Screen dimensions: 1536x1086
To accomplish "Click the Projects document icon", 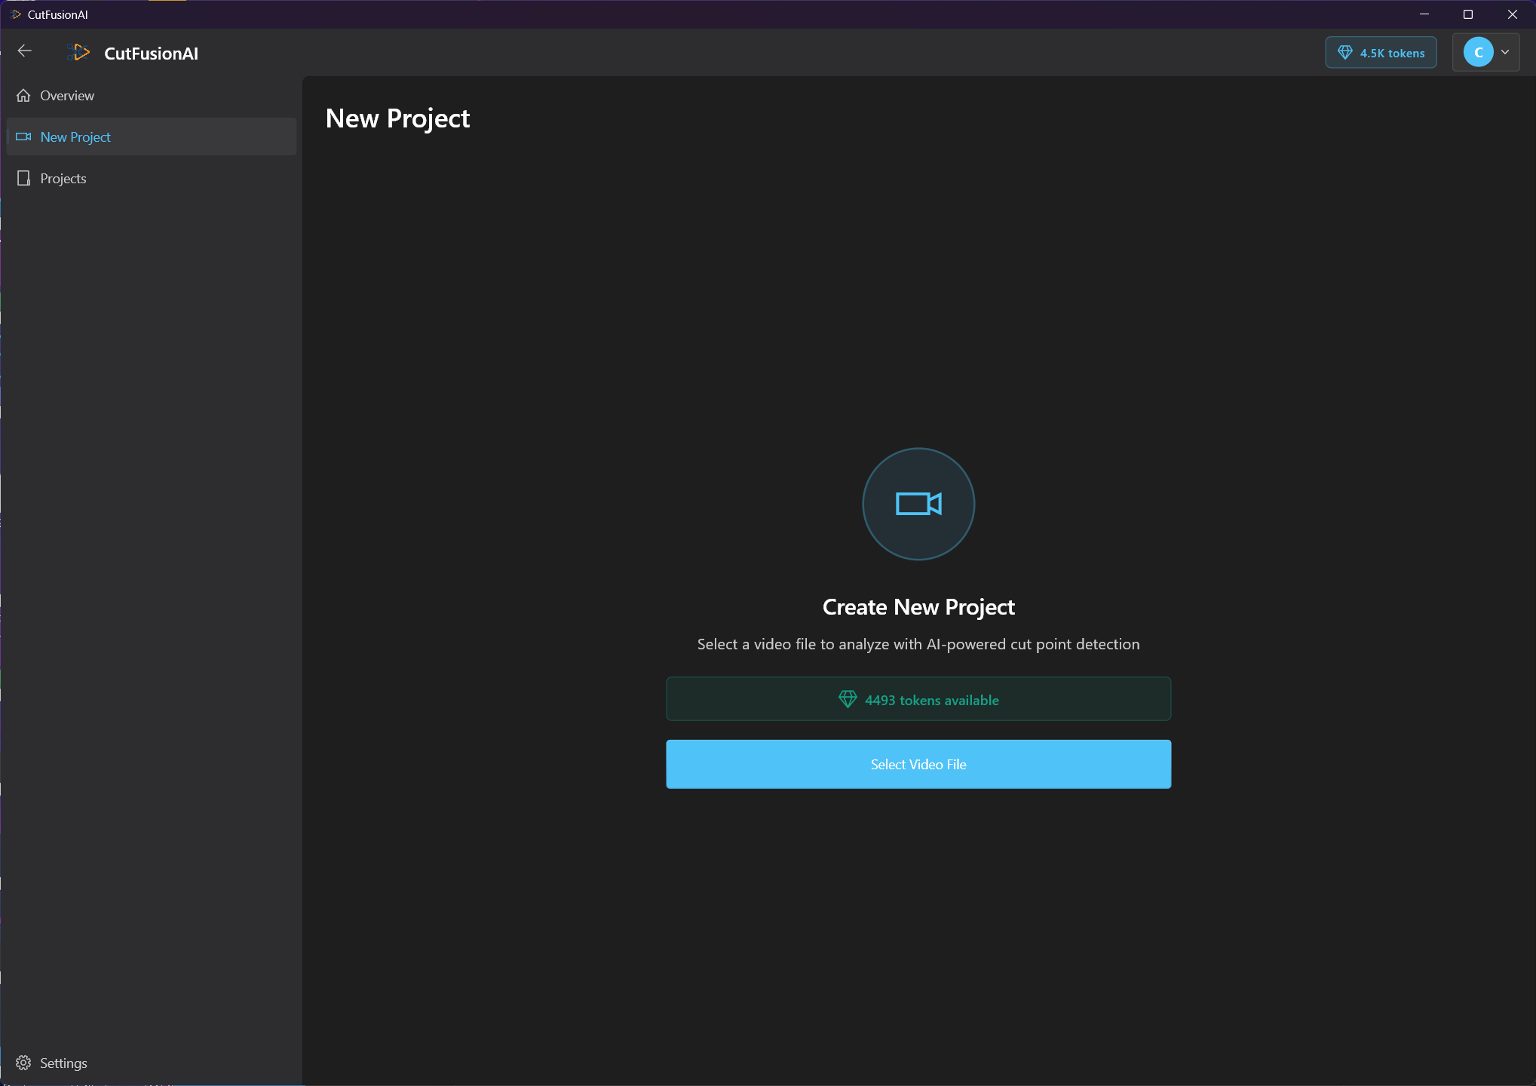I will pos(23,179).
